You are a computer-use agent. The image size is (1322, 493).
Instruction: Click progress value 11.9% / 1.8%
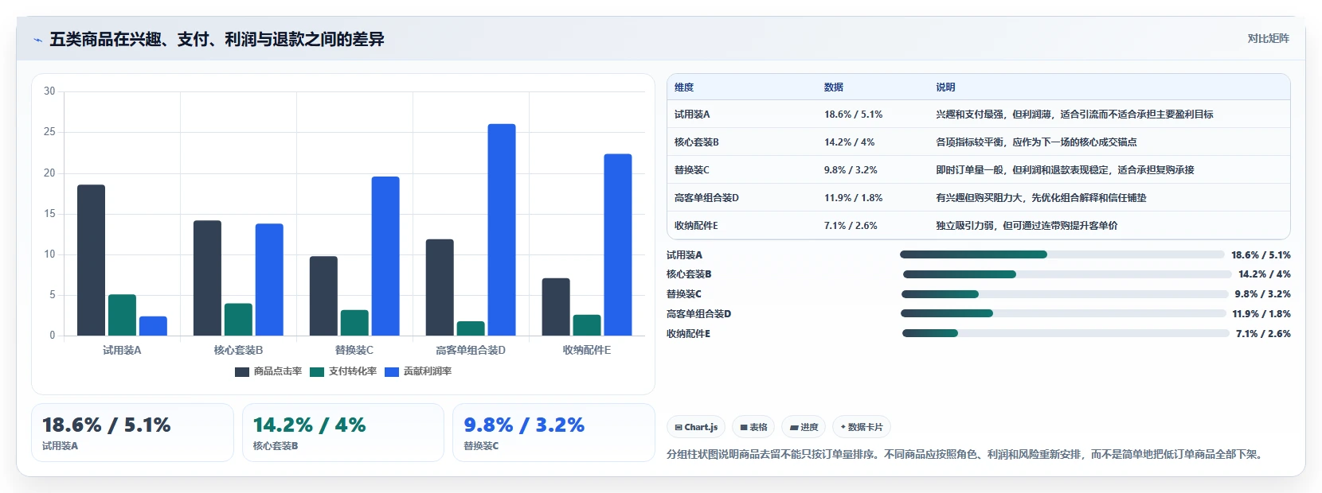click(x=1261, y=314)
